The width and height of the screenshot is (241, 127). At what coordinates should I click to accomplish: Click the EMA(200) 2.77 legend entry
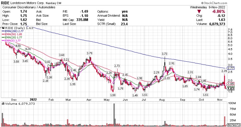point(13,31)
